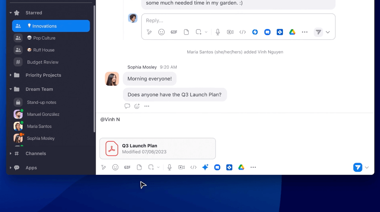Screen dimensions: 380x212
Task: Click the blue chat-bubble app icon in reply box
Action: [x=267, y=32]
